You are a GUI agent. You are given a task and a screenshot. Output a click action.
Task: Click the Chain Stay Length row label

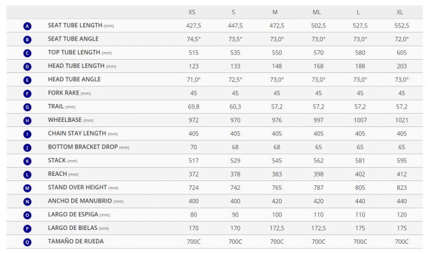click(83, 134)
